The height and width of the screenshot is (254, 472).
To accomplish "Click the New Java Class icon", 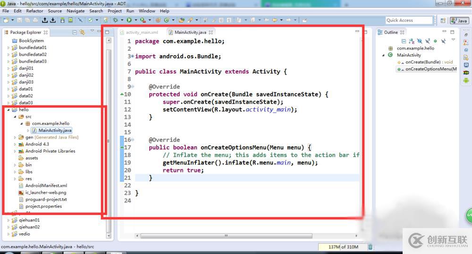I will click(x=167, y=20).
